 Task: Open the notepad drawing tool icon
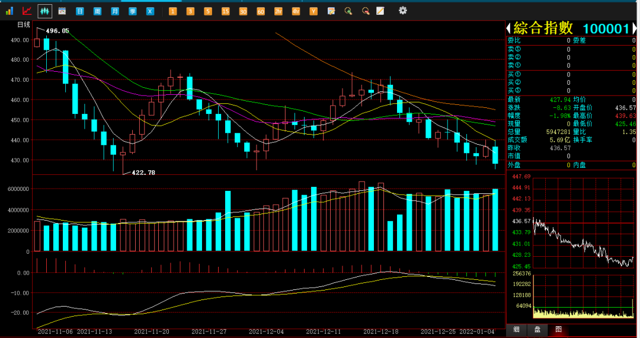click(x=380, y=11)
